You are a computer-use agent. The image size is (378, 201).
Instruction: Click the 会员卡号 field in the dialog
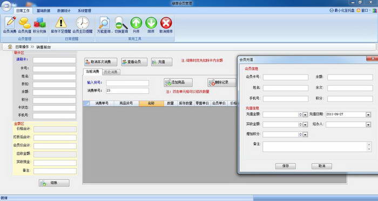pos(286,77)
